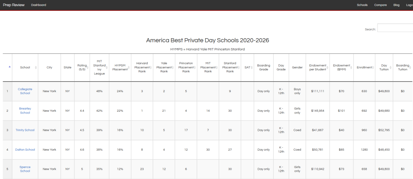The image size is (413, 179).
Task: Open the Collegiate School link
Action: (24, 91)
